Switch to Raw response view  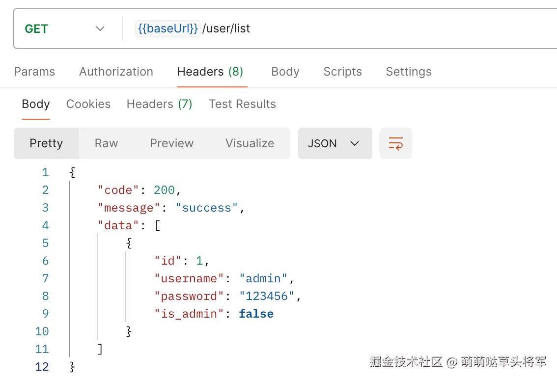[x=106, y=143]
